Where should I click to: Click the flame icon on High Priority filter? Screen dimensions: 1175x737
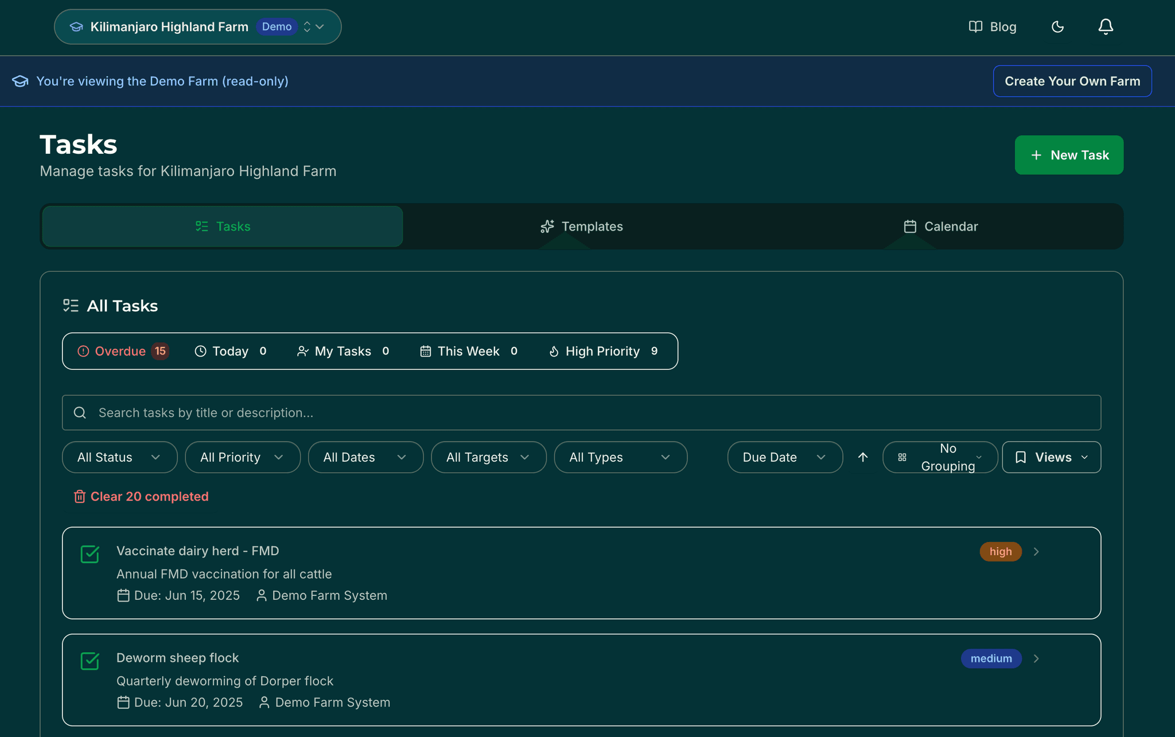pyautogui.click(x=554, y=351)
